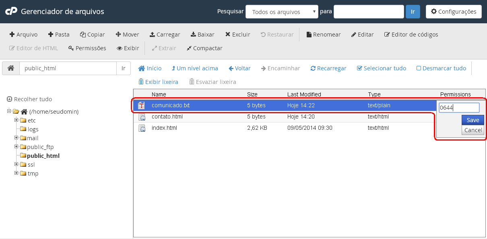The height and width of the screenshot is (239, 487).
Task: Focus the search text field
Action: pos(369,12)
